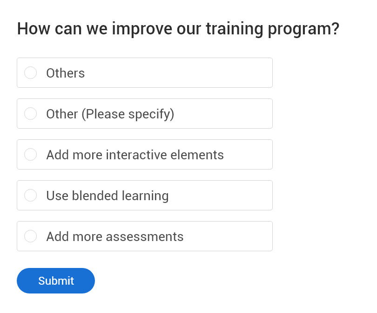The image size is (377, 313).
Task: Click empty right side of "Add more assessments" box
Action: [x=233, y=236]
